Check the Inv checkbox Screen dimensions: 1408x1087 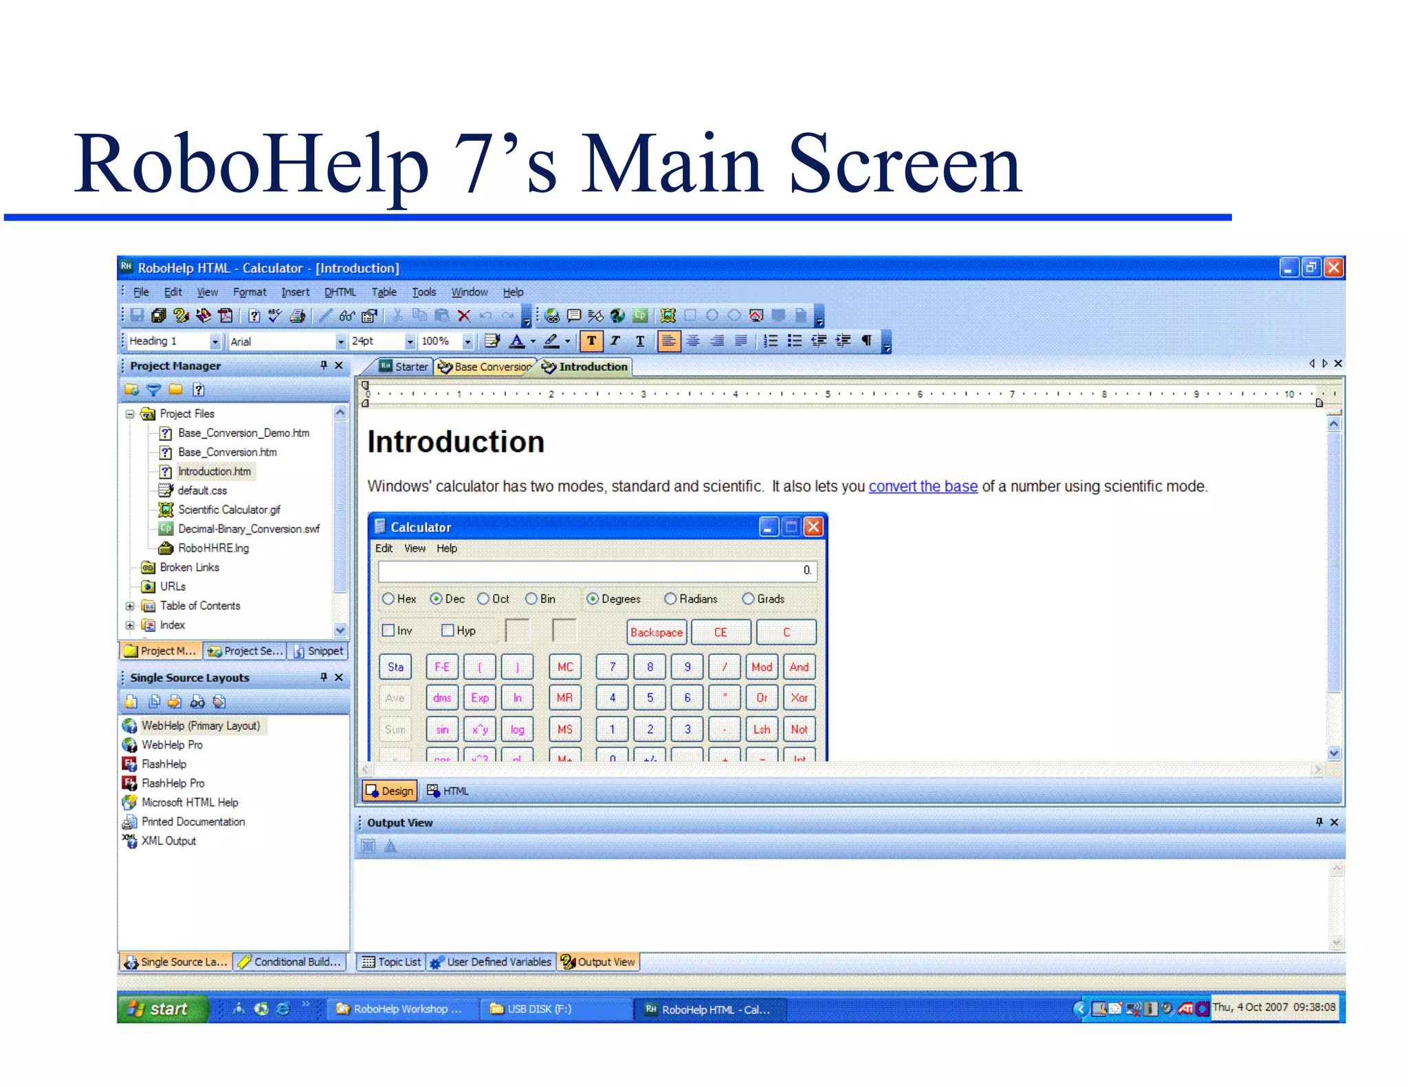pyautogui.click(x=388, y=631)
